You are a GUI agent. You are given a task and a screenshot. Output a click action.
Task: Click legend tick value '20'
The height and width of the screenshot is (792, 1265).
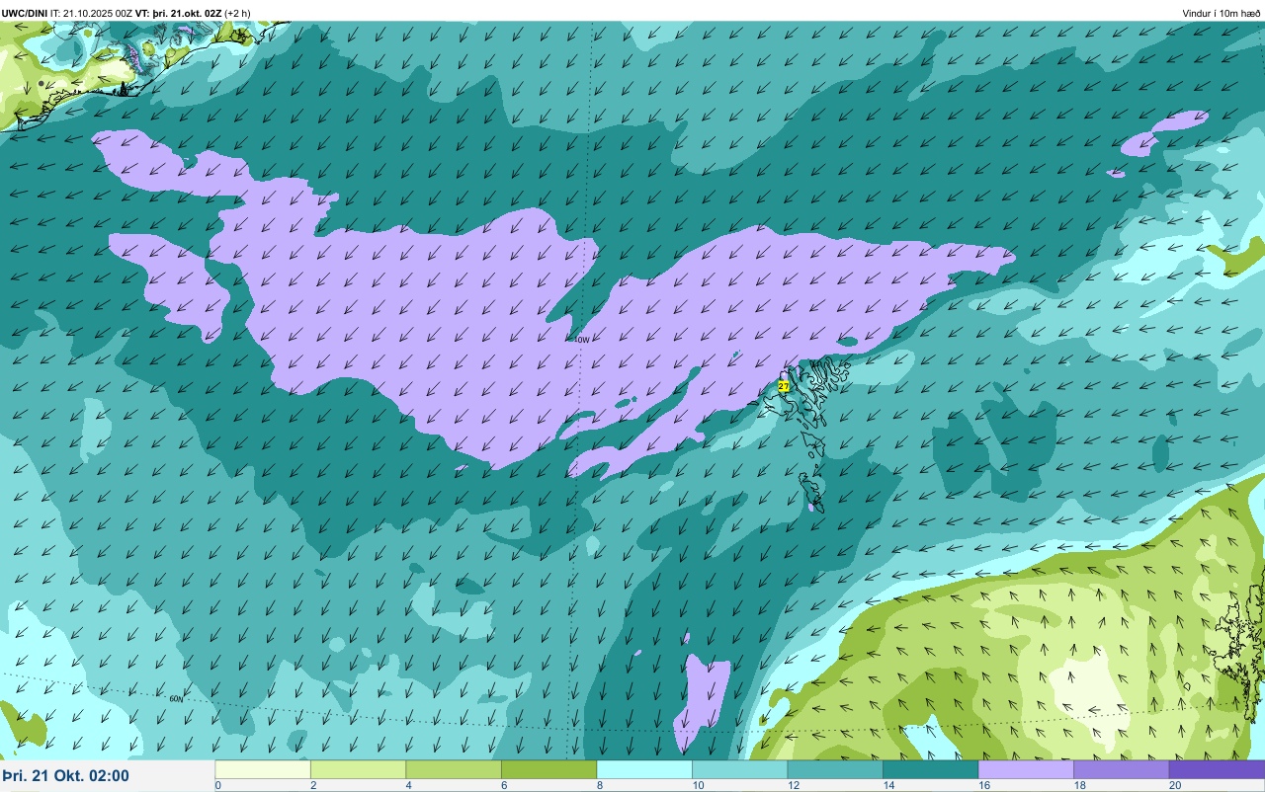[1174, 786]
